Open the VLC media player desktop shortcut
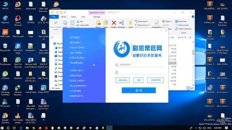This screenshot has height=130, width=232. coord(18,118)
